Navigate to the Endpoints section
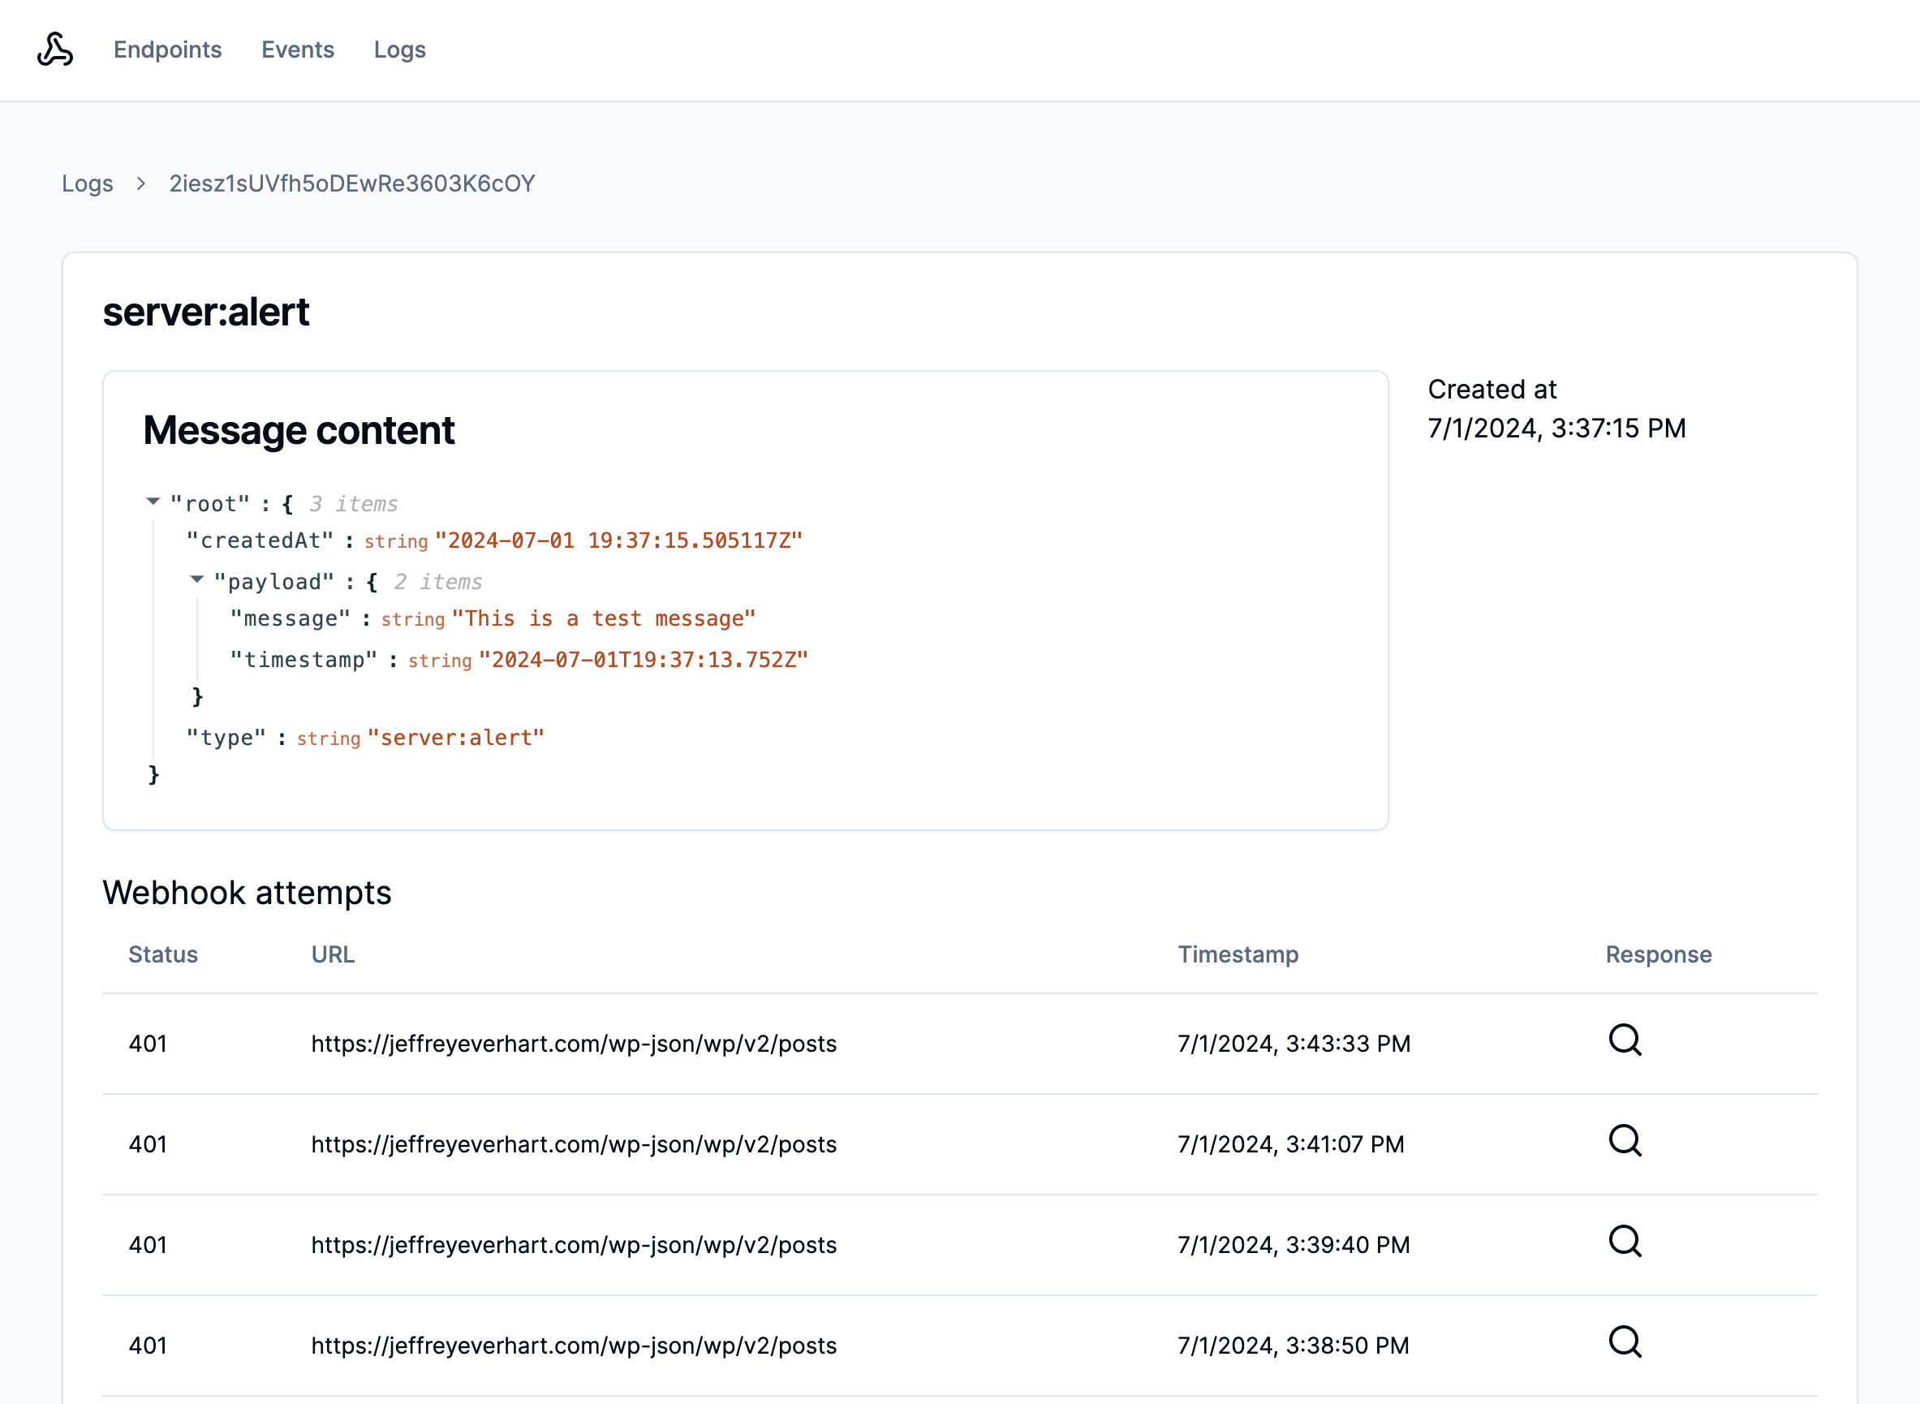The width and height of the screenshot is (1920, 1404). click(167, 50)
